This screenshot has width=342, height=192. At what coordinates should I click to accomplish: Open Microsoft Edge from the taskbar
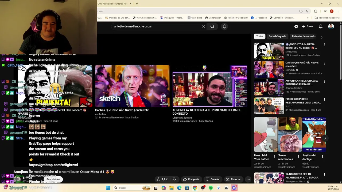point(179,188)
